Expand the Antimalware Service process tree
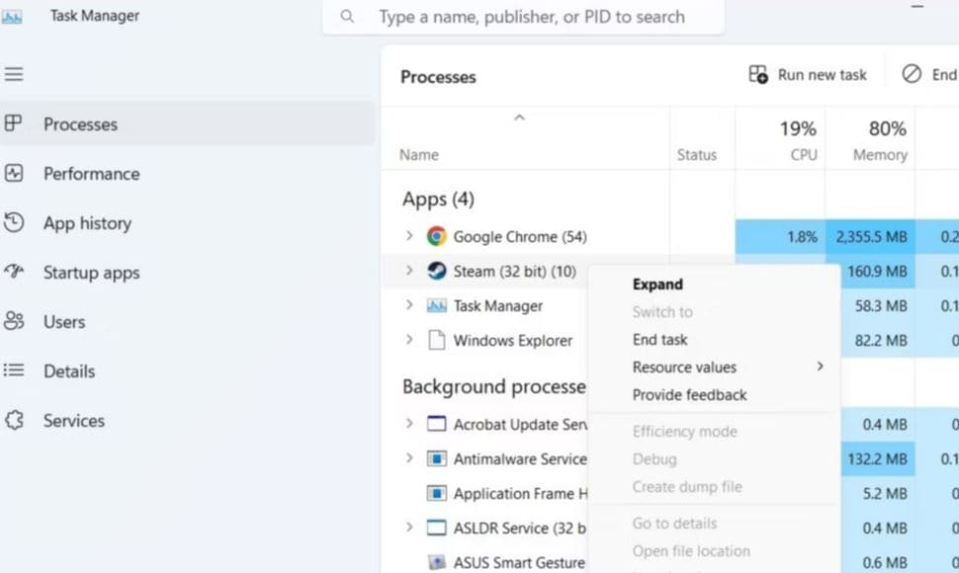The image size is (959, 573). pyautogui.click(x=409, y=458)
